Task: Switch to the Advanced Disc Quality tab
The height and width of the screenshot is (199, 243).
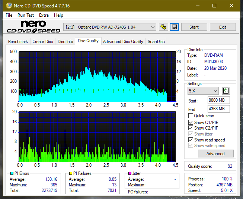Action: click(x=123, y=42)
